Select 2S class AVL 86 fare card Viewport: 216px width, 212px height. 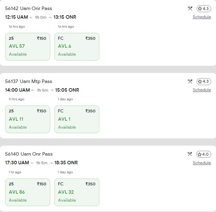28,192
